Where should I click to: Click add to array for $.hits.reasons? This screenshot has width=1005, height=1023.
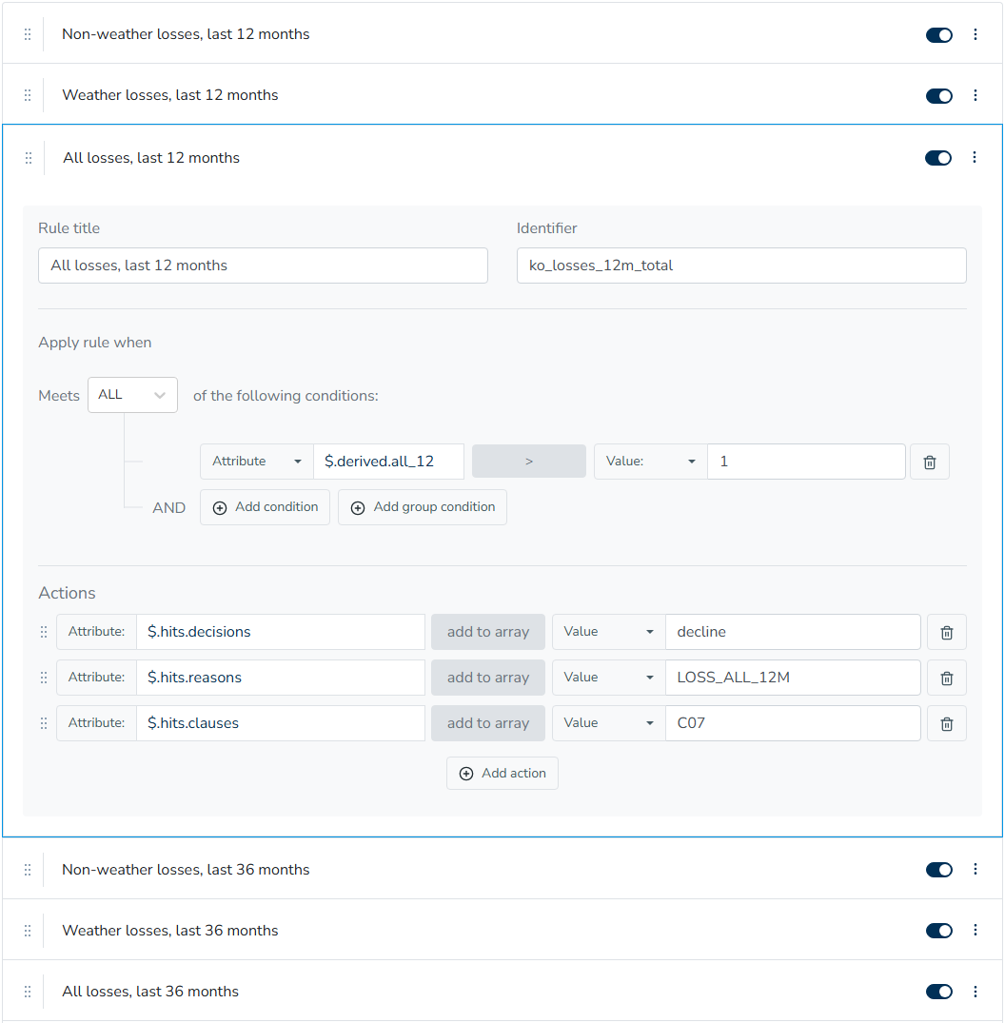pos(488,678)
